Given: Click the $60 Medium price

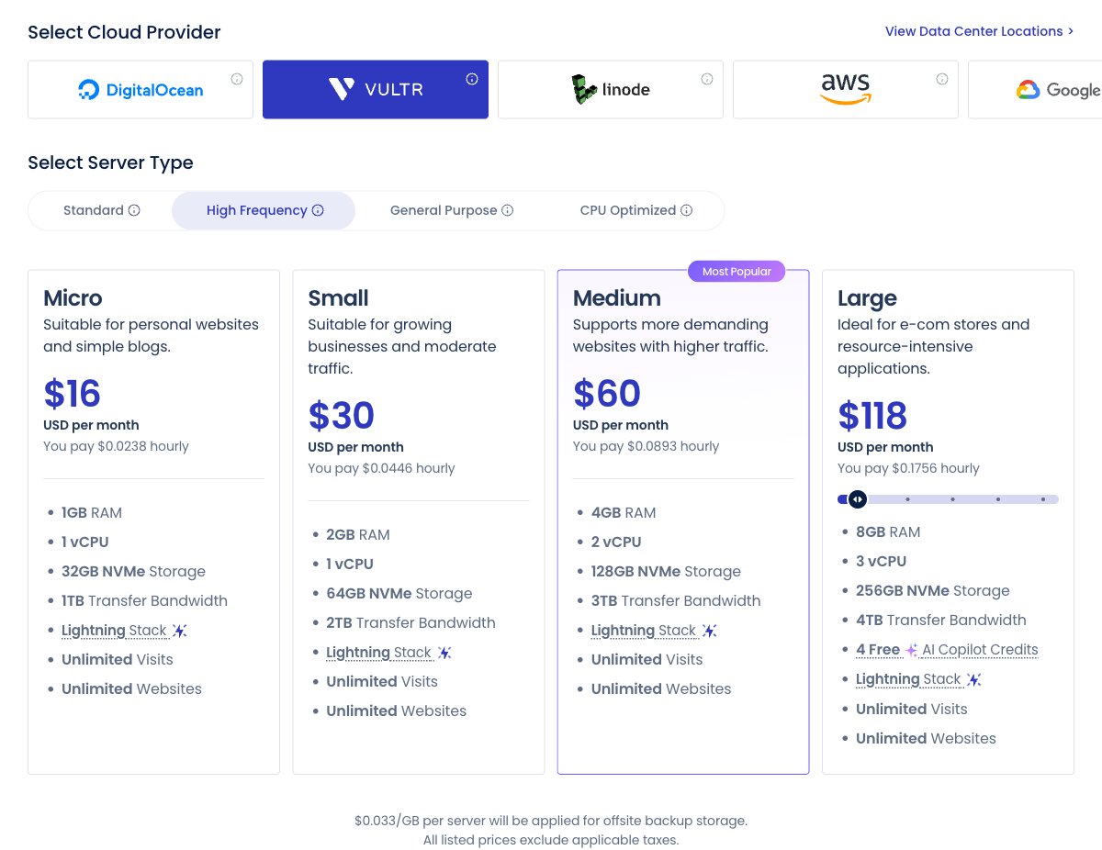Looking at the screenshot, I should tap(606, 394).
